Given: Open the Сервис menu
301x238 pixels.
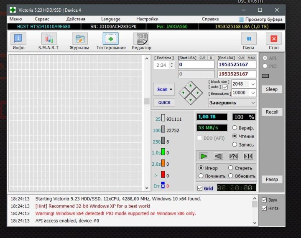Looking at the screenshot, I should 42,19.
